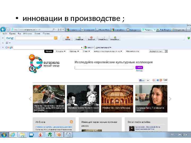Click the Mona Lisa small thumbnail image
Image resolution: width=191 pixels, height=143 pixels.
tap(132, 128)
